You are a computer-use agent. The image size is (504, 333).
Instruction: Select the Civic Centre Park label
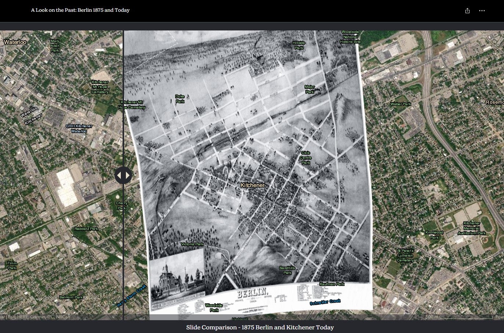[305, 158]
